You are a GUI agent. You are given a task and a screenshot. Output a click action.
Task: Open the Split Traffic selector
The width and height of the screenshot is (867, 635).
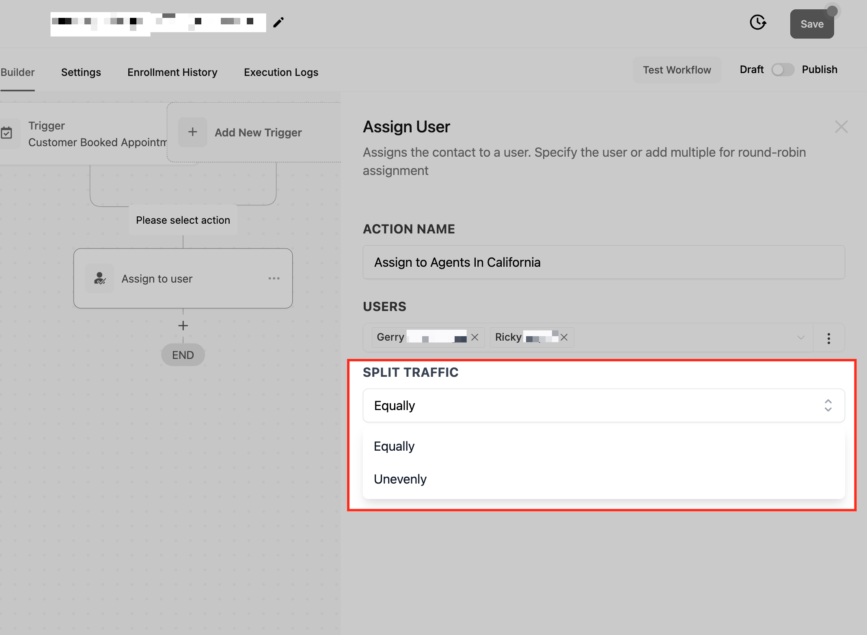[x=604, y=406]
